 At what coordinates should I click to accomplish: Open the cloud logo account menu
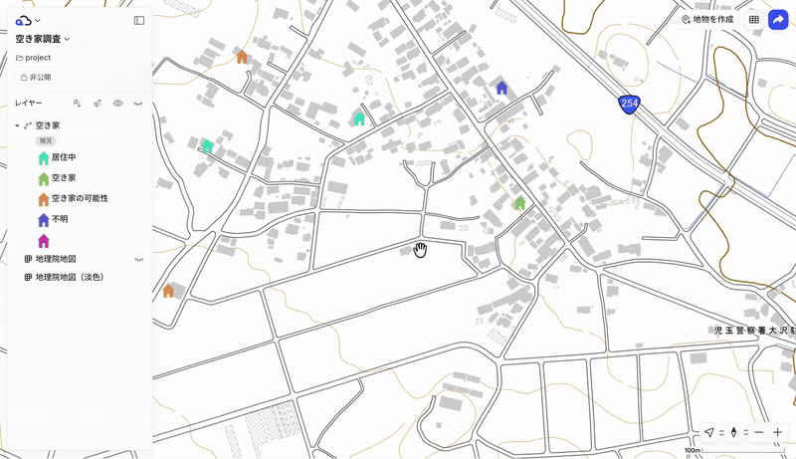coord(28,21)
